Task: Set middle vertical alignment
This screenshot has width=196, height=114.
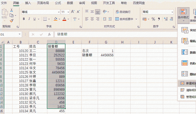Action: click(x=92, y=12)
